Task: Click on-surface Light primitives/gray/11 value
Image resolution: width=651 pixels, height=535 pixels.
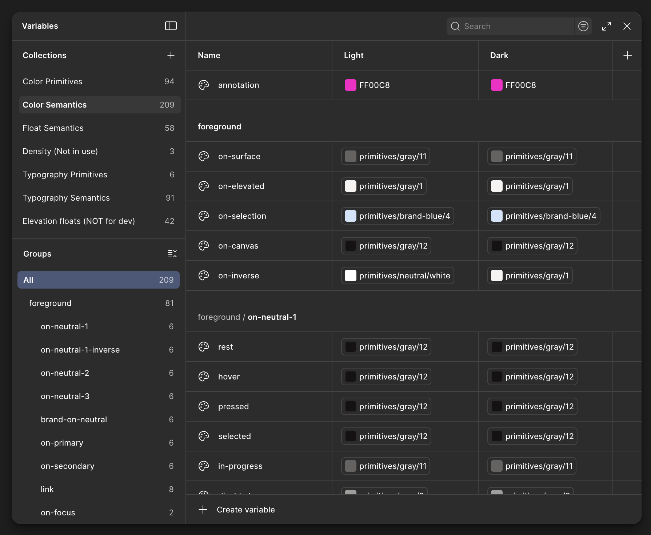Action: (x=386, y=156)
